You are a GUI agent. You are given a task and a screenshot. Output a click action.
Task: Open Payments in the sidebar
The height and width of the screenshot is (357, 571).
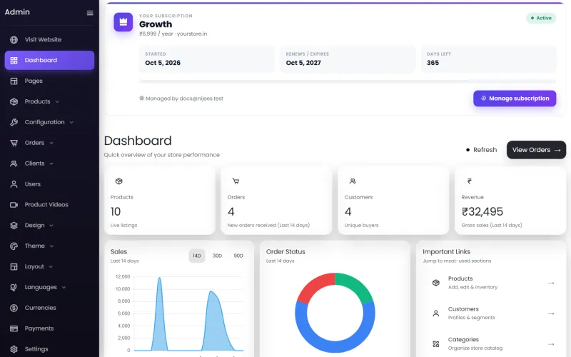(x=49, y=328)
